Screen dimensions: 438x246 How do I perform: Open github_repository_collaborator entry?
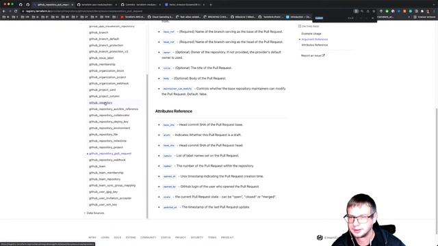point(109,115)
